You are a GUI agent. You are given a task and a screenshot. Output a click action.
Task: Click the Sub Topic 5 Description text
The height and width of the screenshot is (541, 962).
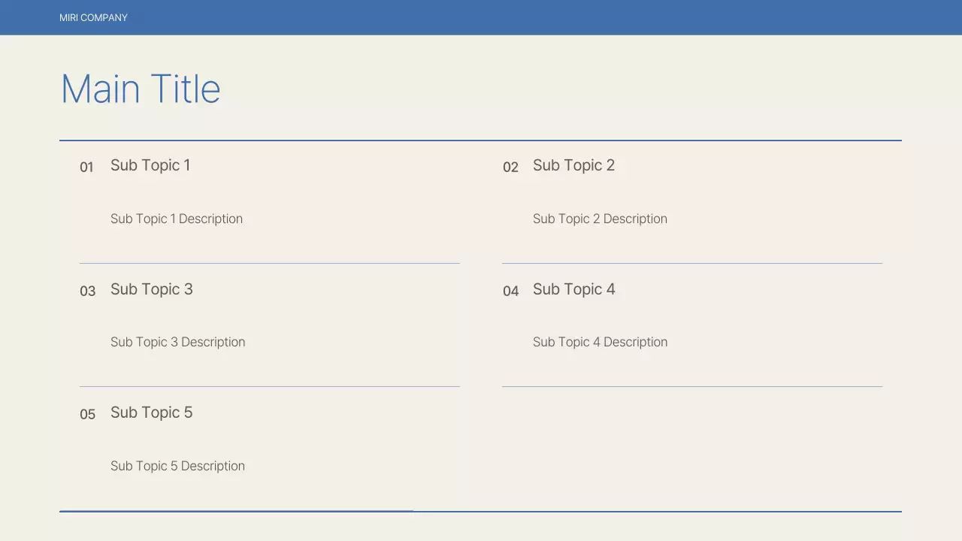click(177, 466)
